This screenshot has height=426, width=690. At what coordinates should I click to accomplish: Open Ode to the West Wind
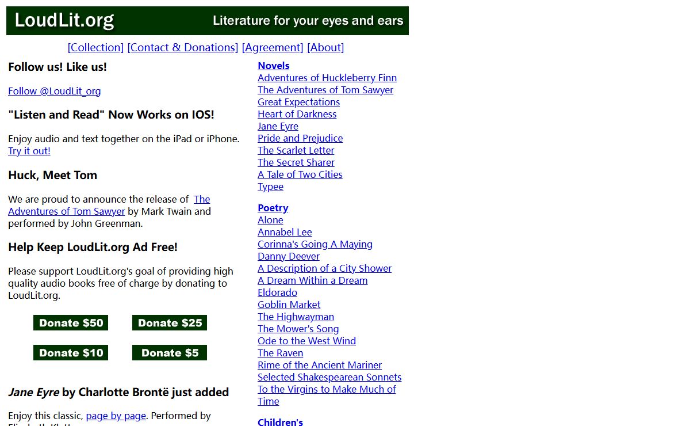pos(307,341)
